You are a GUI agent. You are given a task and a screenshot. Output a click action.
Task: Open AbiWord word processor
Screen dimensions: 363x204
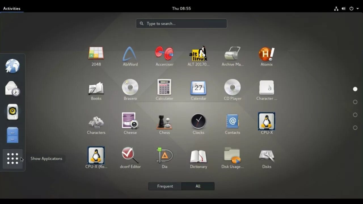point(130,56)
